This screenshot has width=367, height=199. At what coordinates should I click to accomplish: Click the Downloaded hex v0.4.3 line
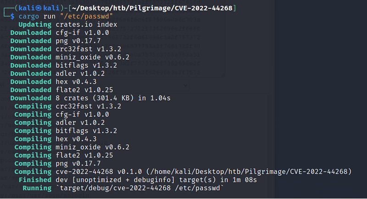pos(53,81)
